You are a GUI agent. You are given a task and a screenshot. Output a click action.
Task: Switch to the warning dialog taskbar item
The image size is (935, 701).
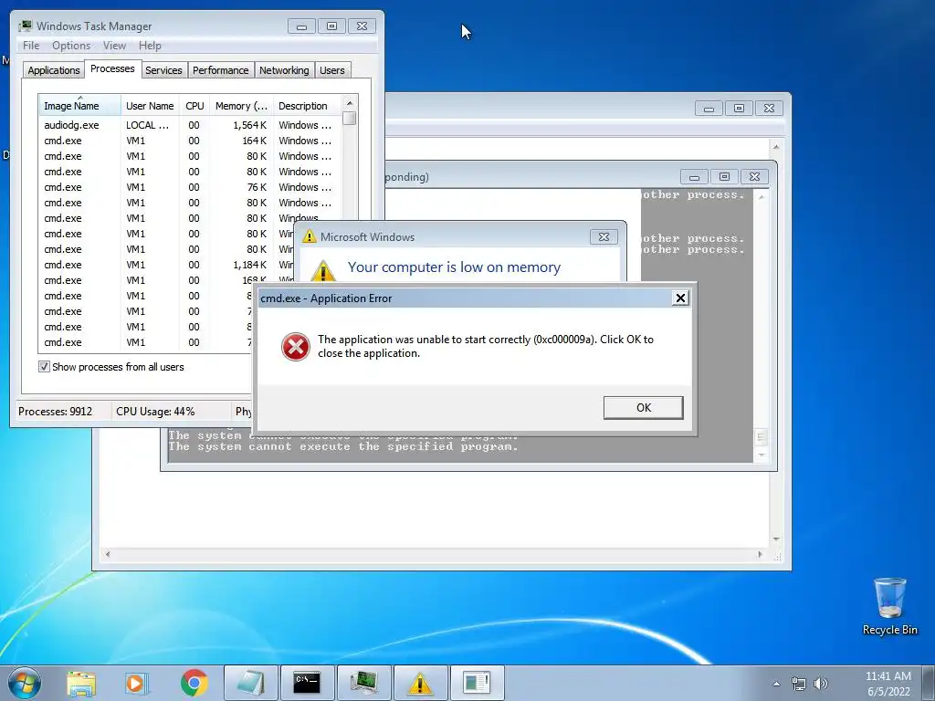pyautogui.click(x=421, y=683)
